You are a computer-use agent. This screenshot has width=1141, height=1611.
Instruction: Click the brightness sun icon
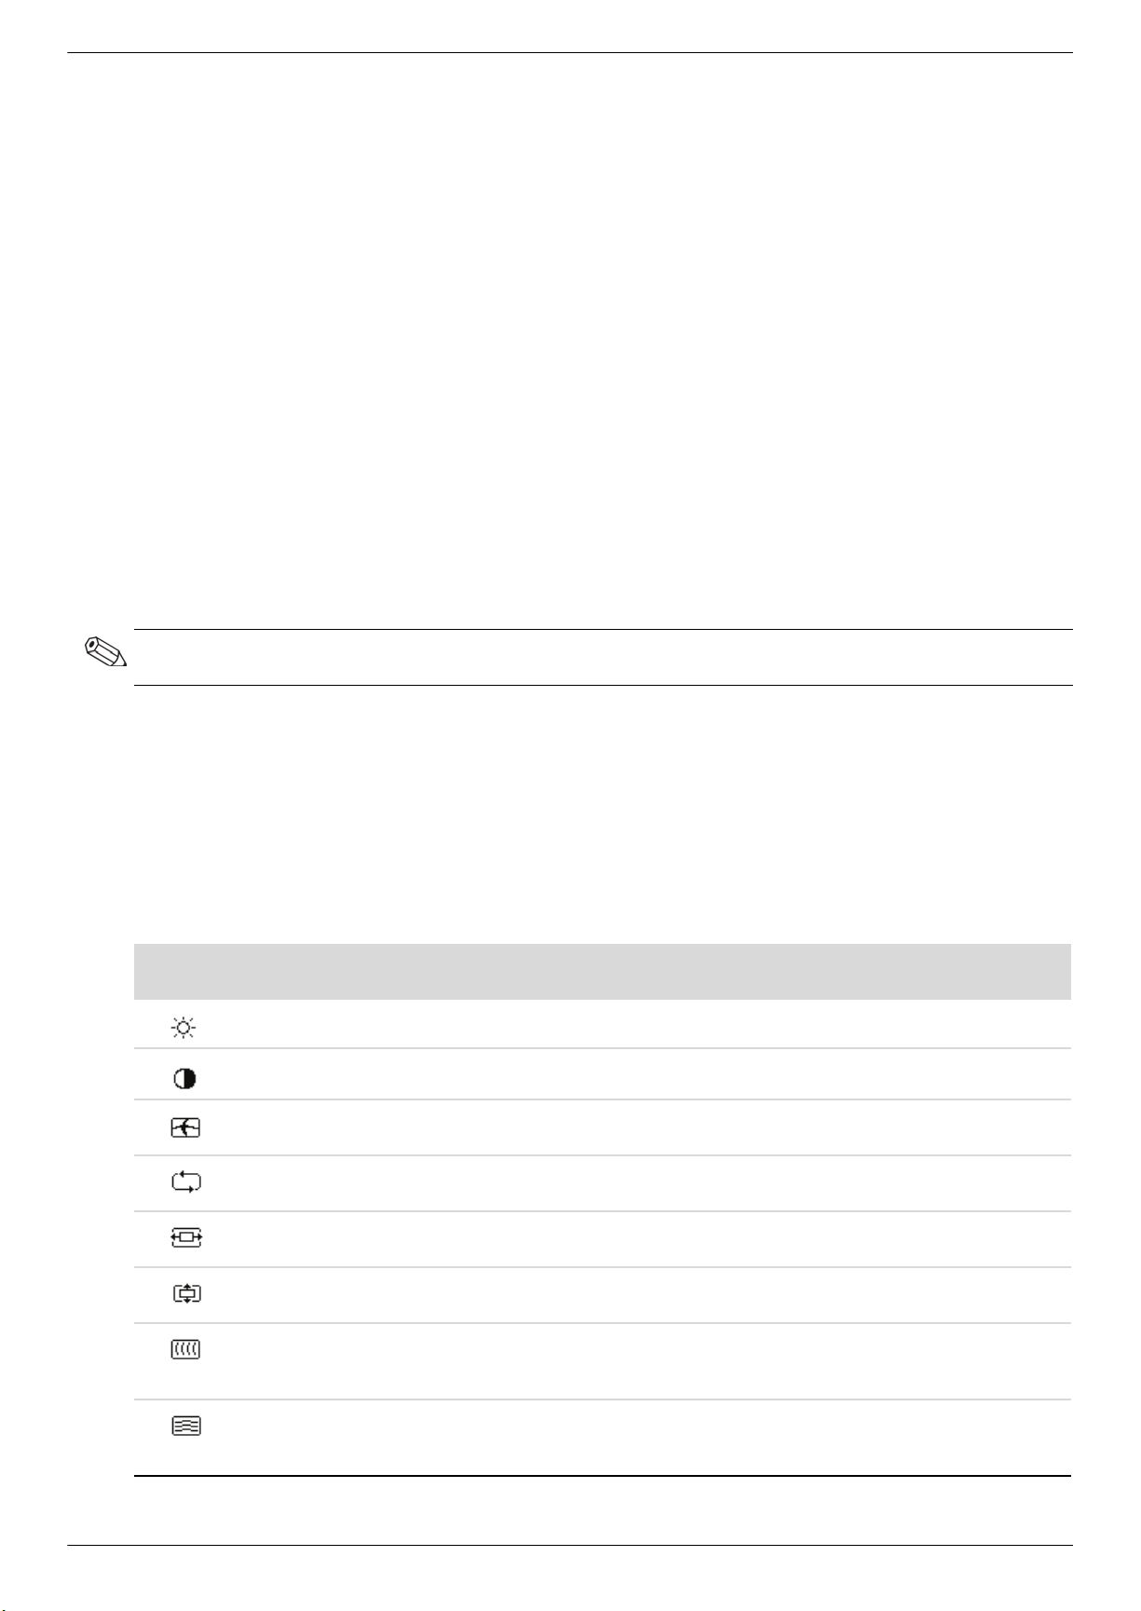183,1029
